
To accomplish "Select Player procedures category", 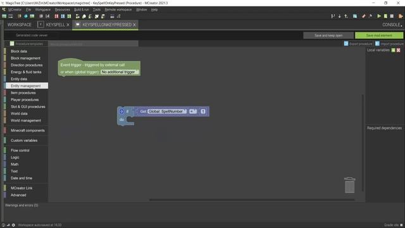I will click(26, 99).
